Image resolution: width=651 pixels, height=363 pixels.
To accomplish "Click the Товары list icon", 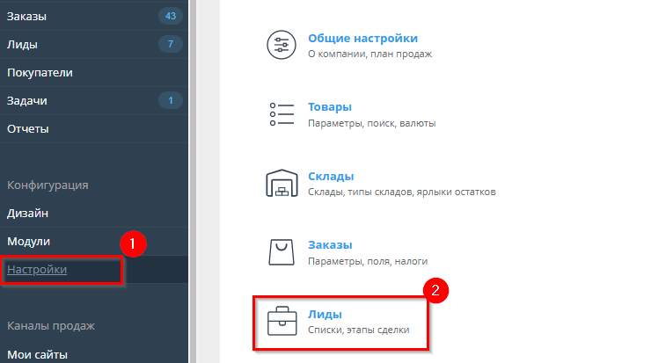I will pyautogui.click(x=282, y=115).
